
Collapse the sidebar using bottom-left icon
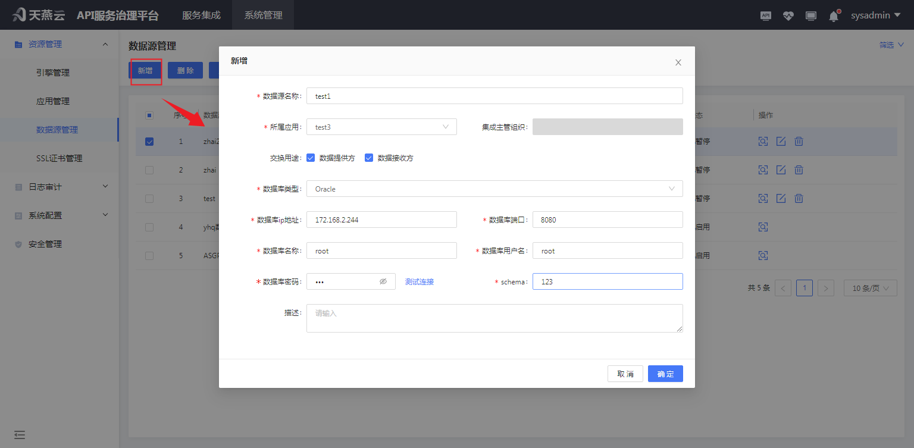[x=19, y=435]
